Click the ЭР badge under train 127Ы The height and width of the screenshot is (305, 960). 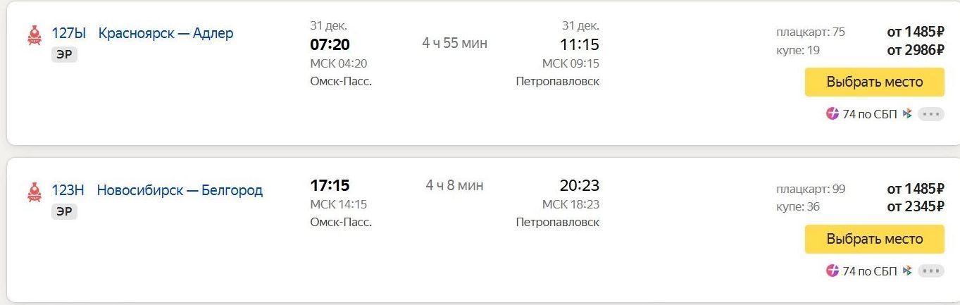coord(64,55)
